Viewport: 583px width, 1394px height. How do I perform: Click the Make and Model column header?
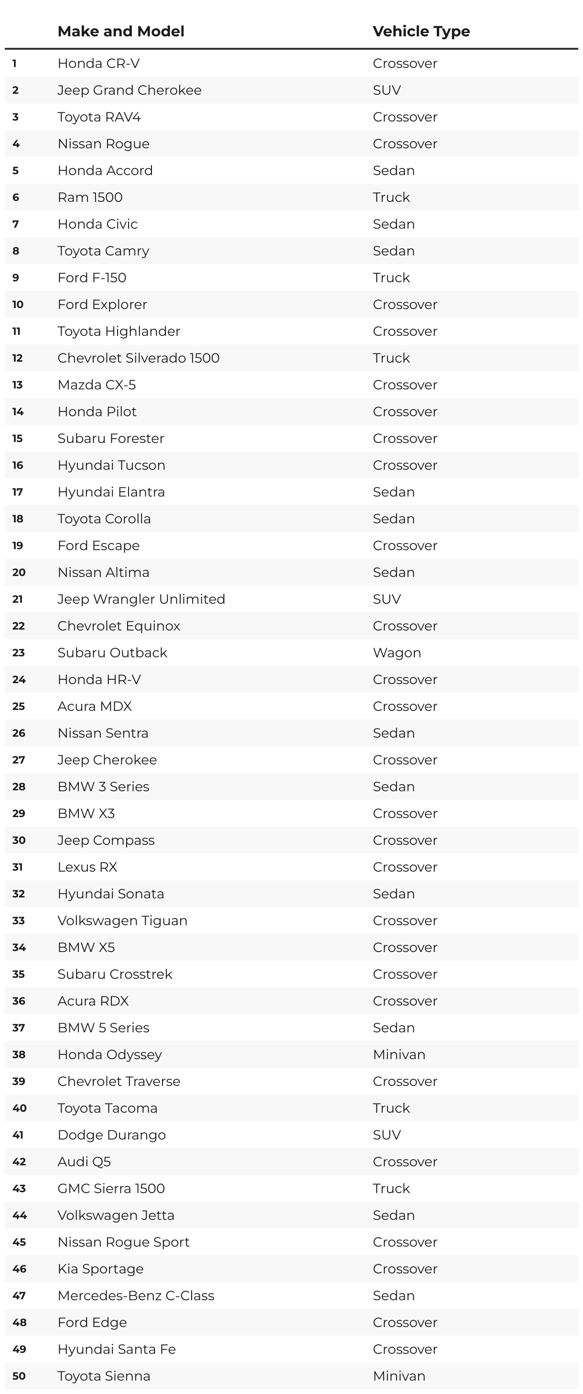tap(120, 32)
